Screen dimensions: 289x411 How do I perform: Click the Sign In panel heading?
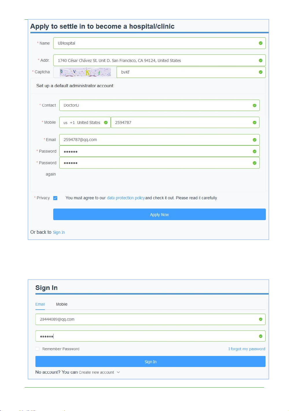tap(46, 288)
